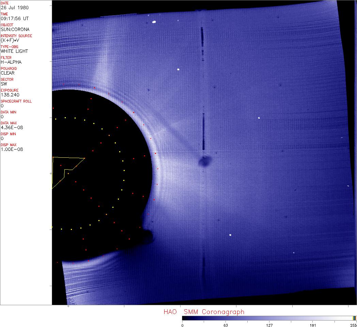Click the topmost bright white spot in the image

pyautogui.click(x=154, y=22)
